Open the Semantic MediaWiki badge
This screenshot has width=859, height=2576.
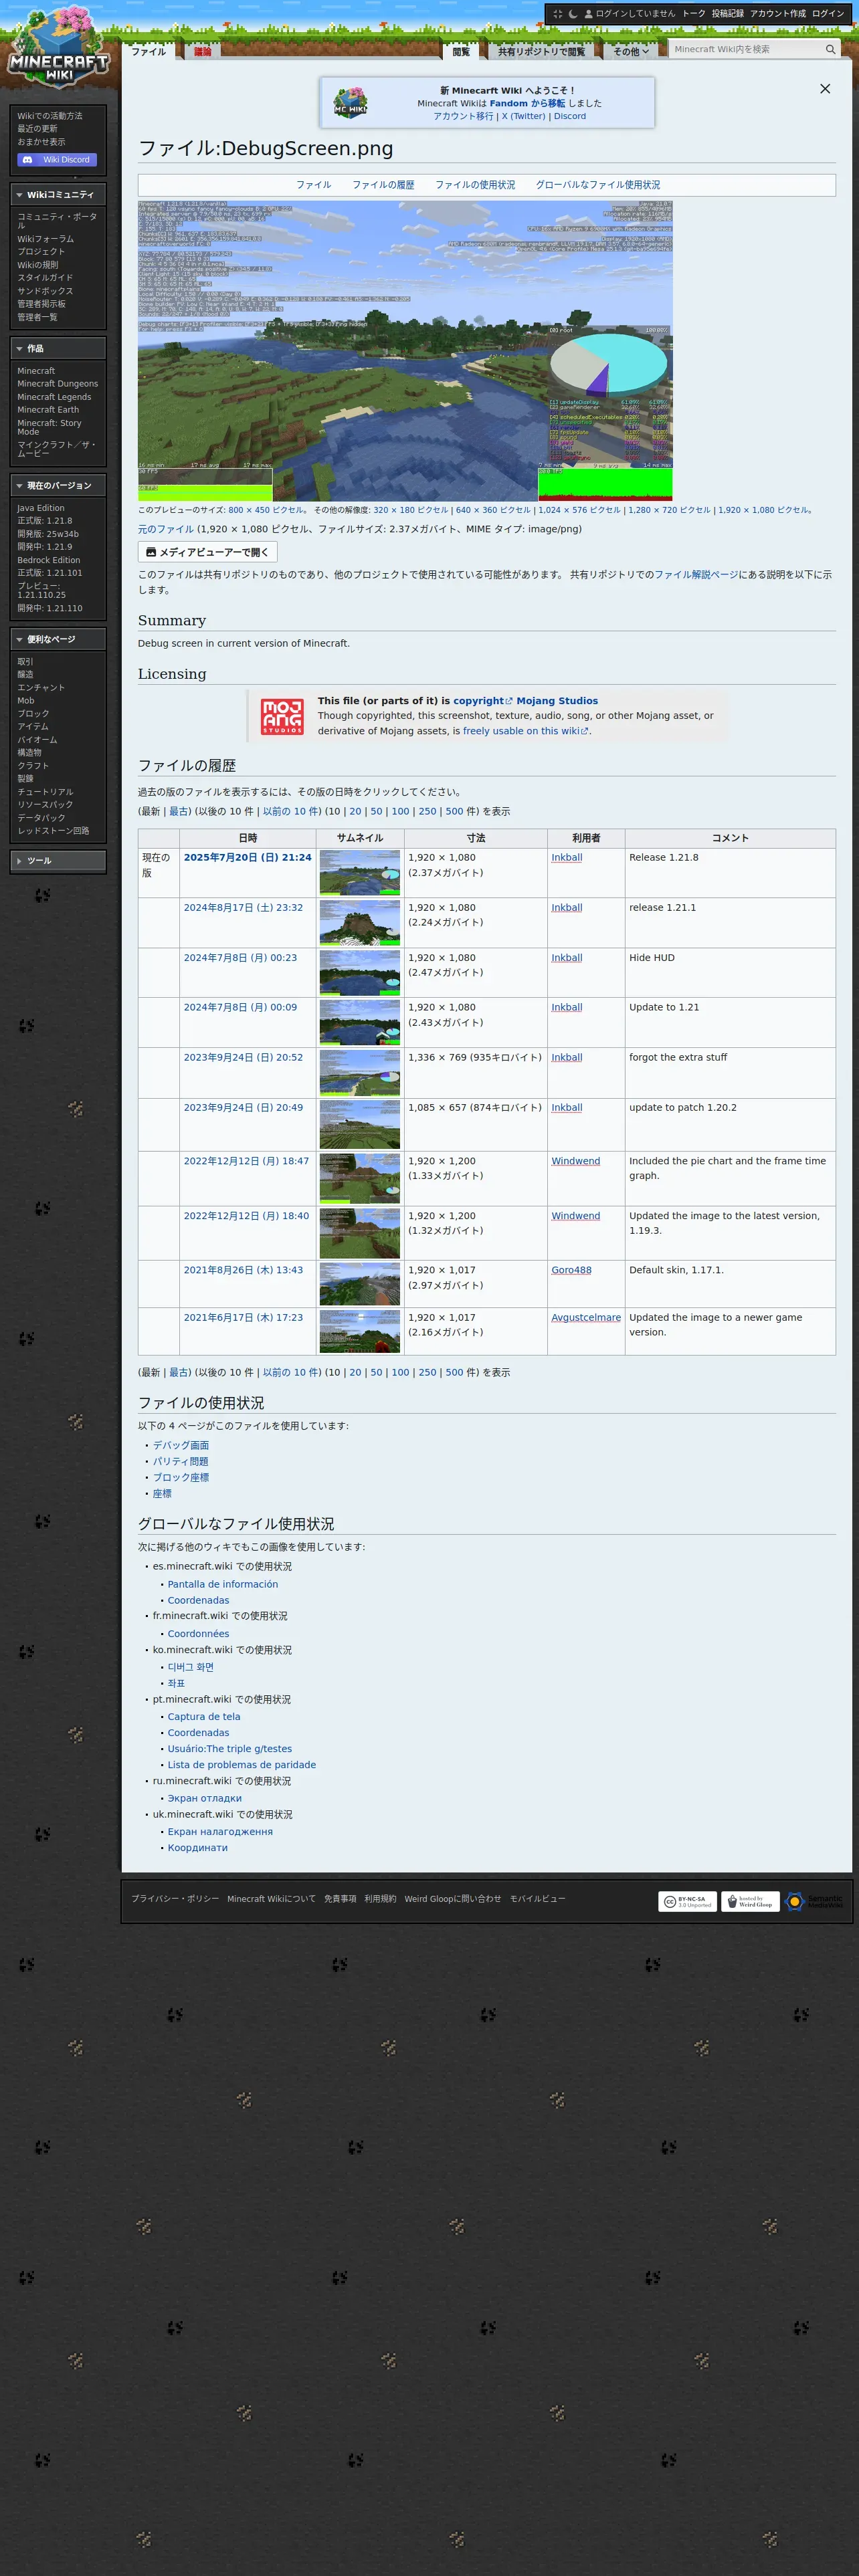click(814, 1901)
